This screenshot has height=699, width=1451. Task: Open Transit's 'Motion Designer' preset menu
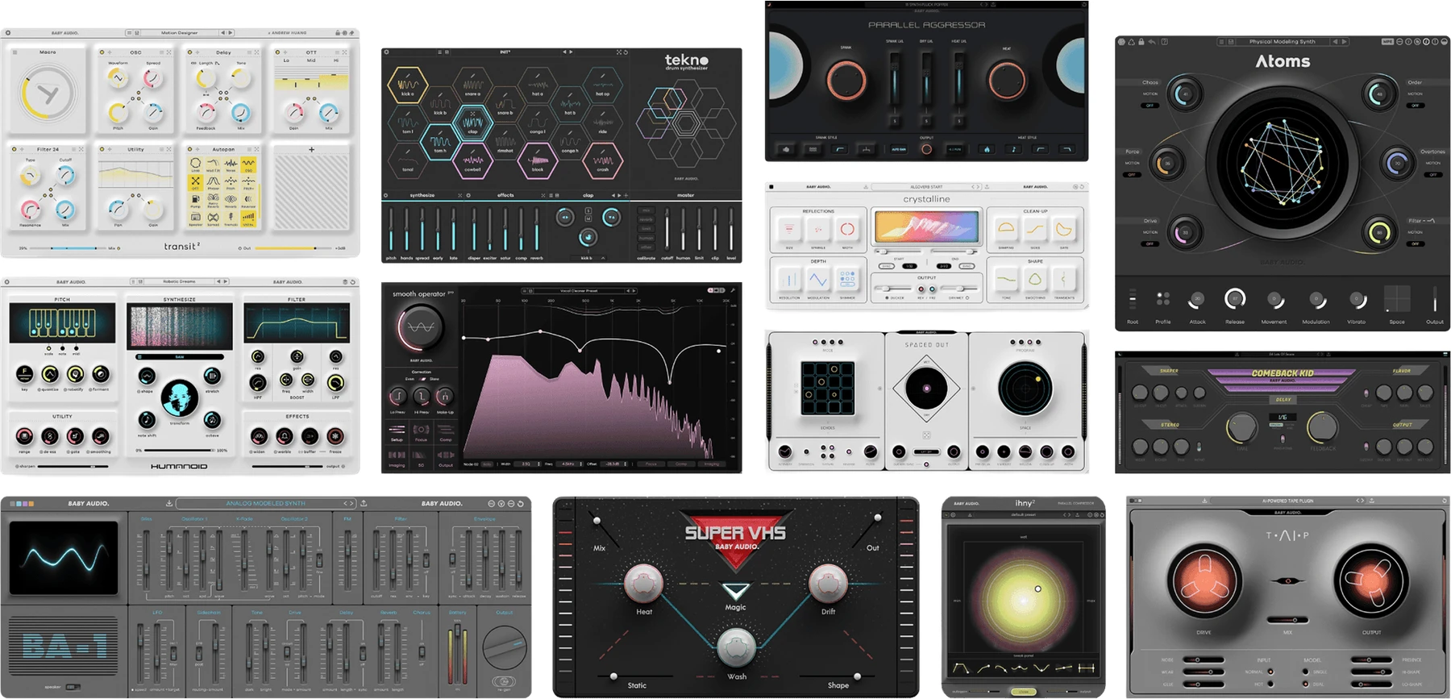[179, 33]
